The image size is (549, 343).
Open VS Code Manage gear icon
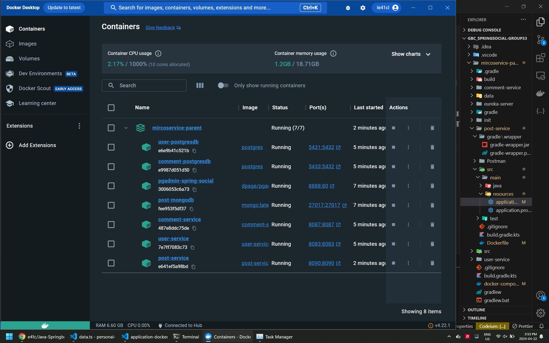(x=540, y=313)
